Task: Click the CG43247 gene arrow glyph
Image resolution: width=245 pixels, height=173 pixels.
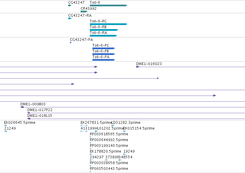Action: [70, 5]
